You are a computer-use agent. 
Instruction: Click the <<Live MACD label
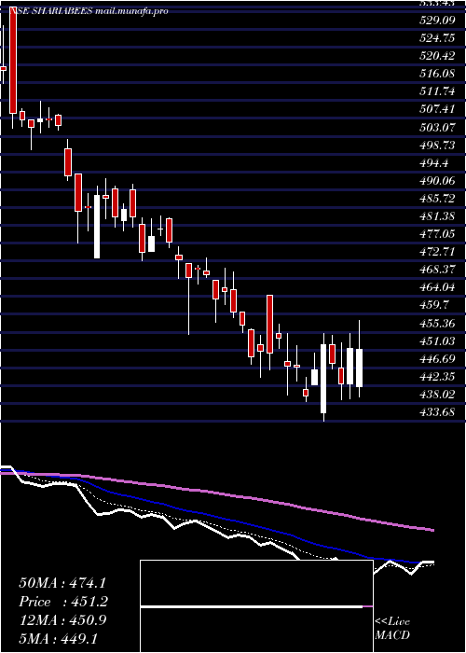pos(392,629)
